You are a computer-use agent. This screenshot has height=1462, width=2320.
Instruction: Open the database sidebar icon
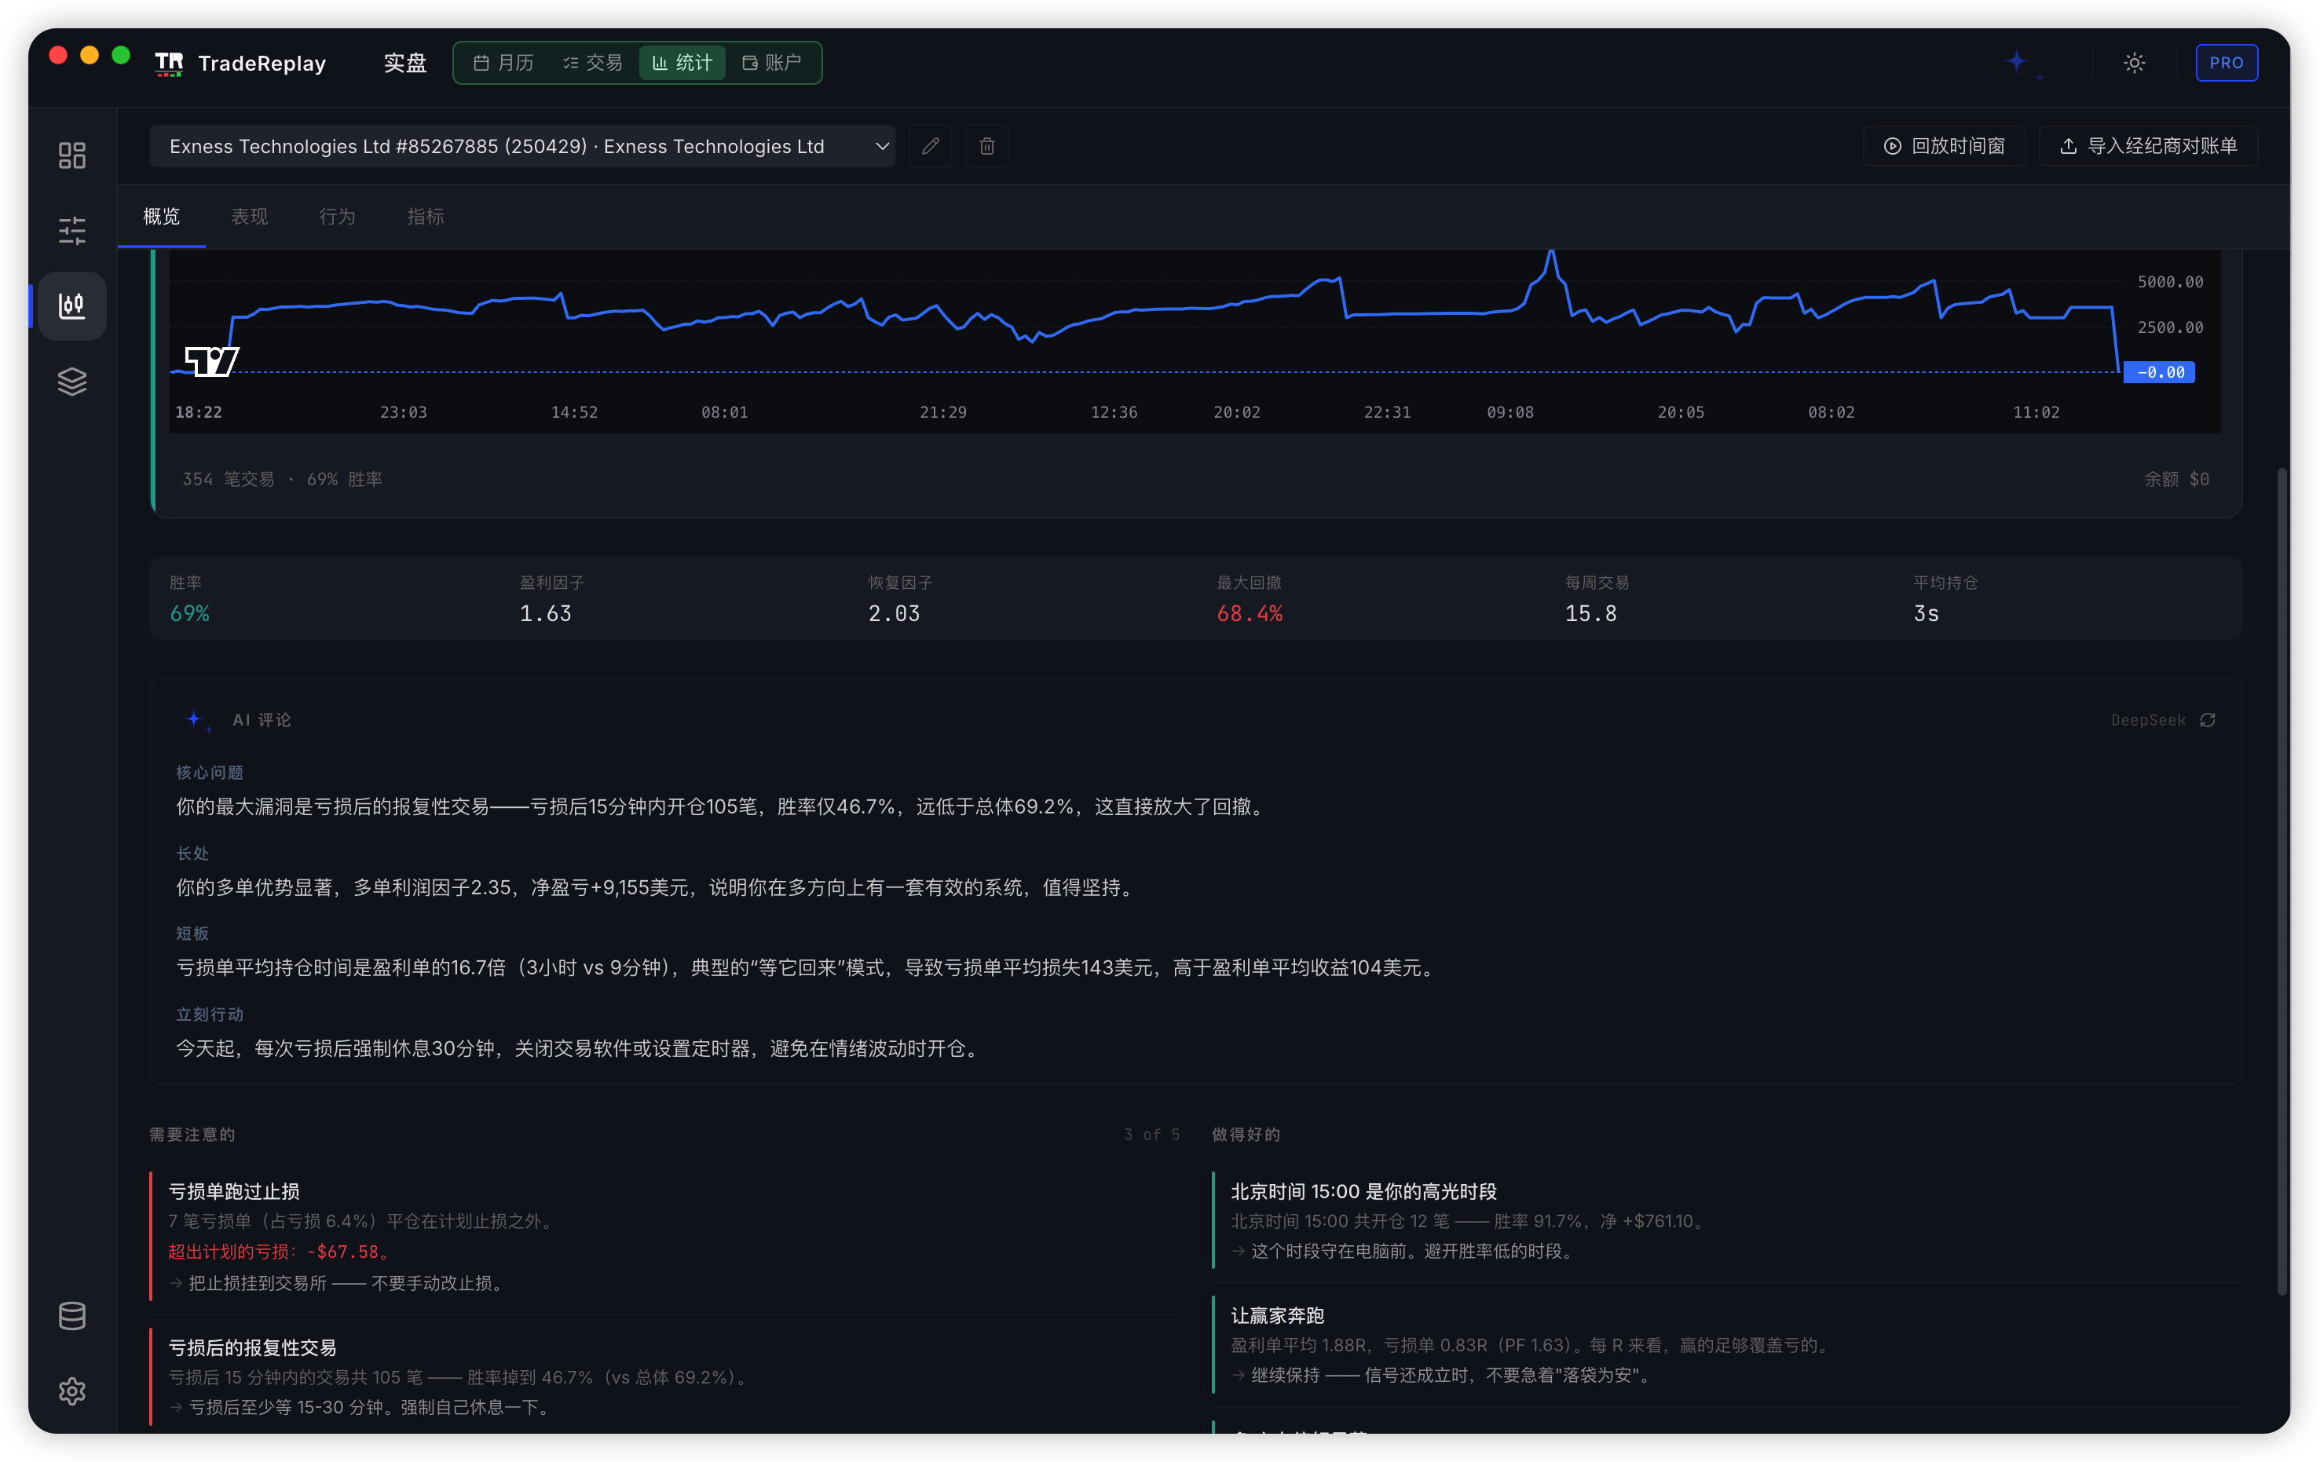tap(72, 1316)
